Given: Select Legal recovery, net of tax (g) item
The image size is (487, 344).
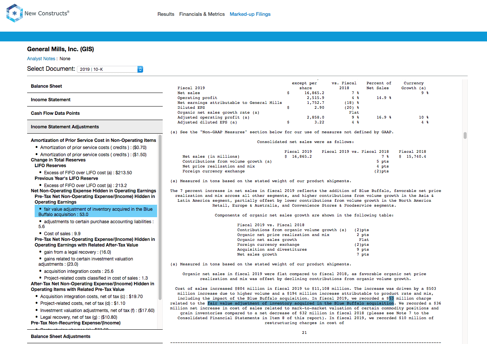Looking at the screenshot, I should [x=79, y=317].
